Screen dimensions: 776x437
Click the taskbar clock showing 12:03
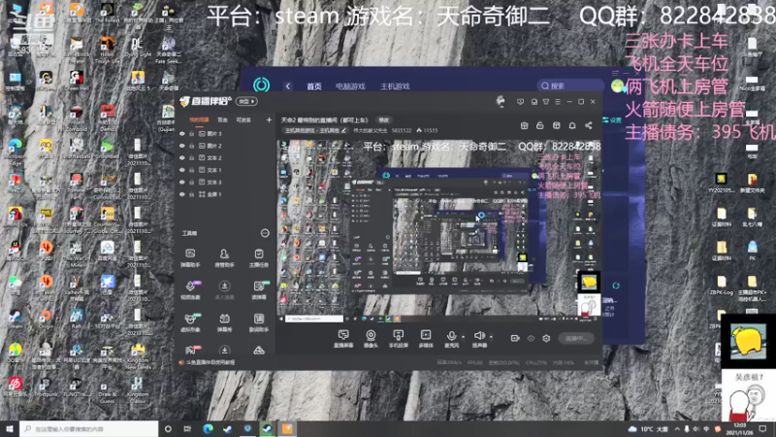click(x=740, y=428)
